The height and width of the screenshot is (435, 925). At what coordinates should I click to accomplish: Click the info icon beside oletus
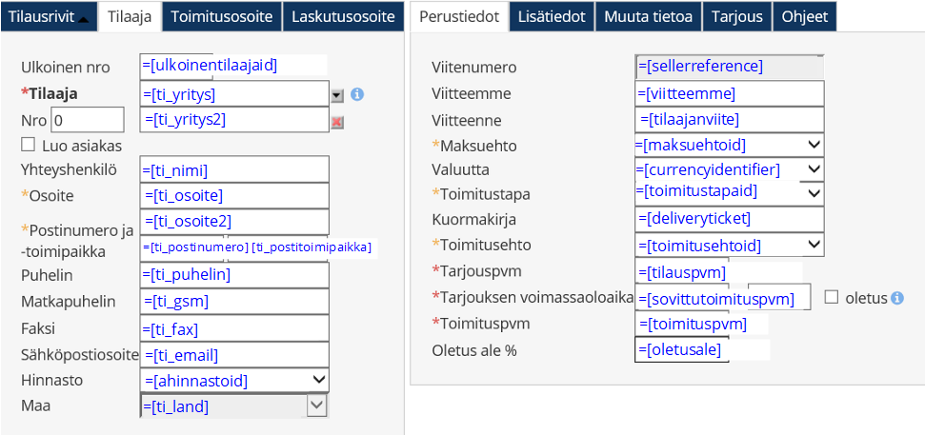tap(896, 298)
